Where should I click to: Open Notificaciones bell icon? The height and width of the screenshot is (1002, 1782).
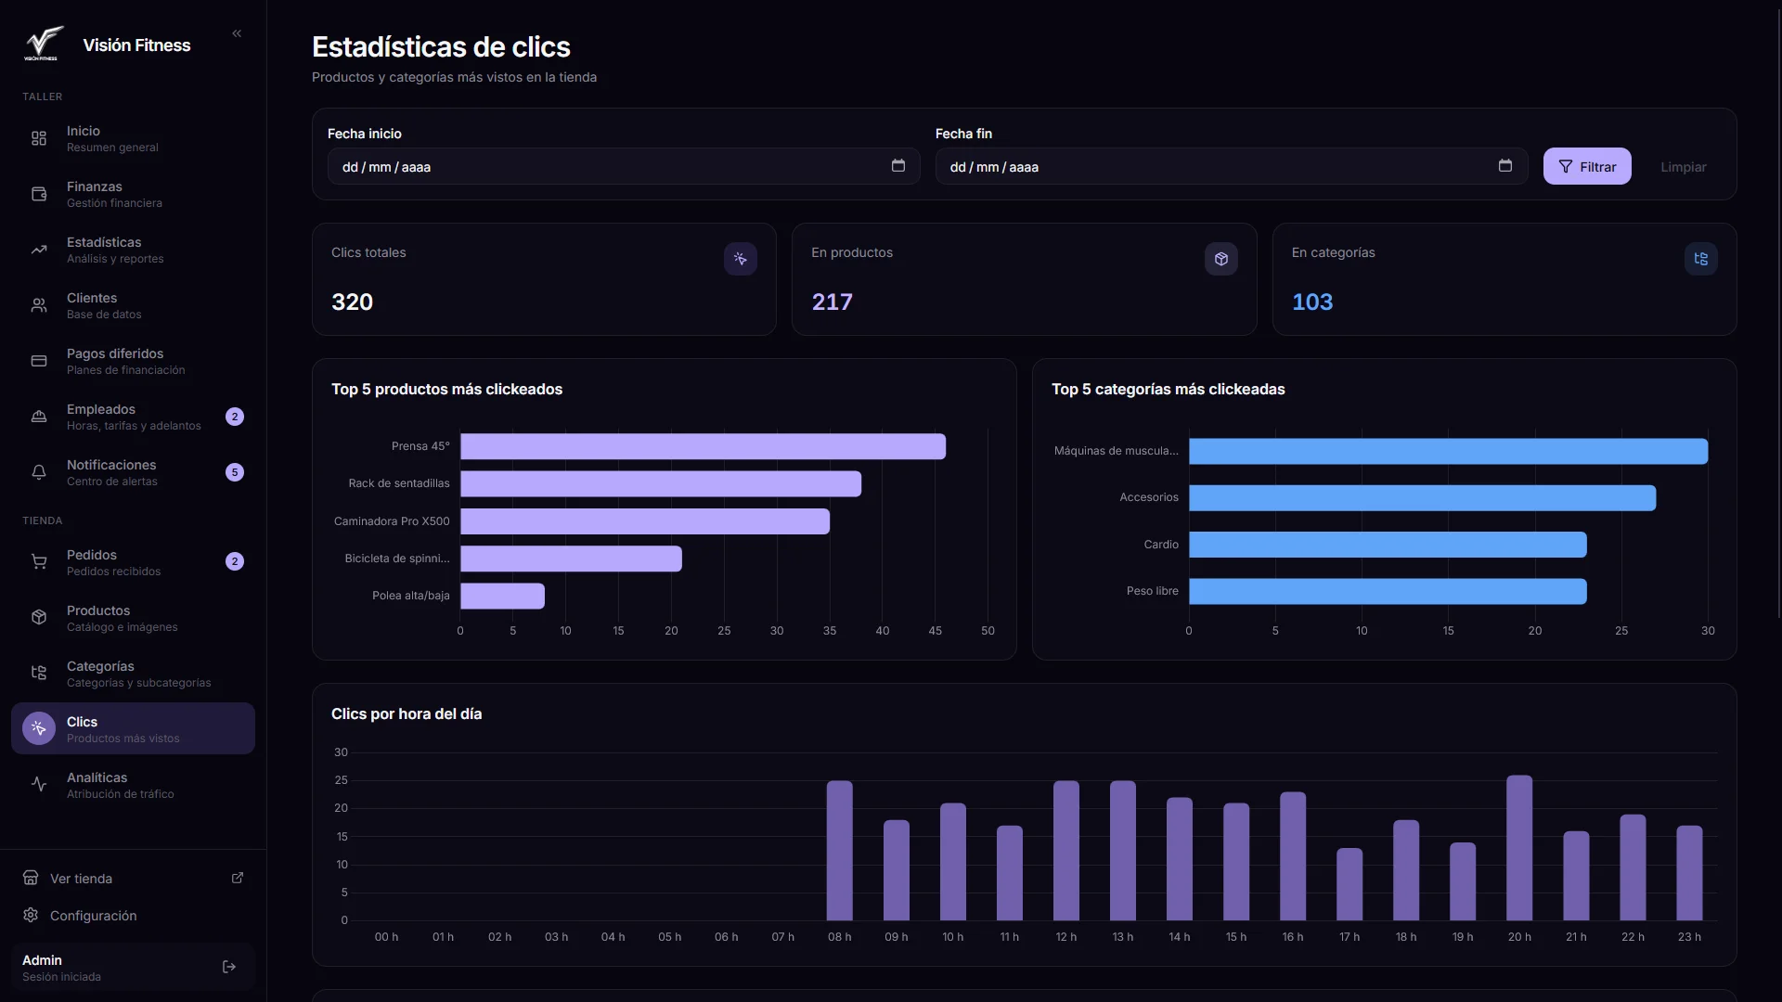tap(39, 472)
